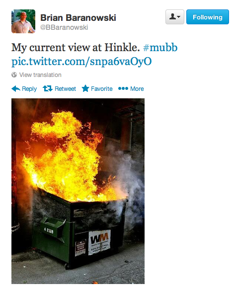
Task: Click the person silhouette icon
Action: tap(172, 17)
